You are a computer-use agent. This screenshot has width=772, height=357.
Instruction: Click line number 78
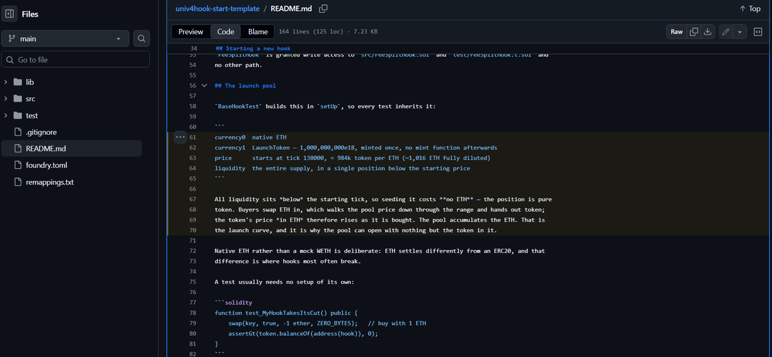pos(193,313)
